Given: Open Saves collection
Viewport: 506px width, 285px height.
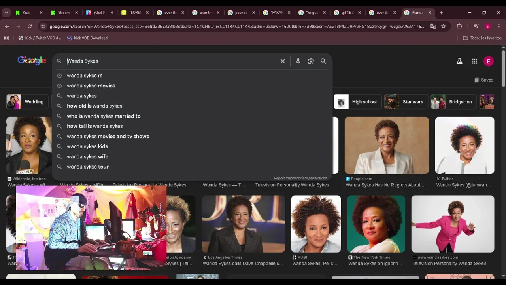Looking at the screenshot, I should 483,80.
